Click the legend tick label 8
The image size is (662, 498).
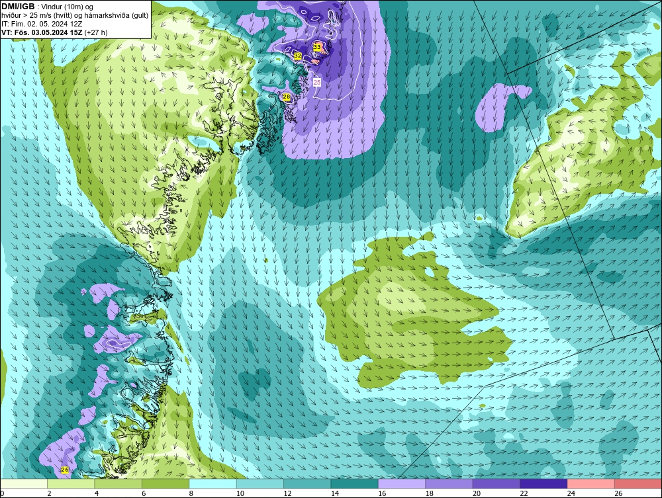coord(191,493)
